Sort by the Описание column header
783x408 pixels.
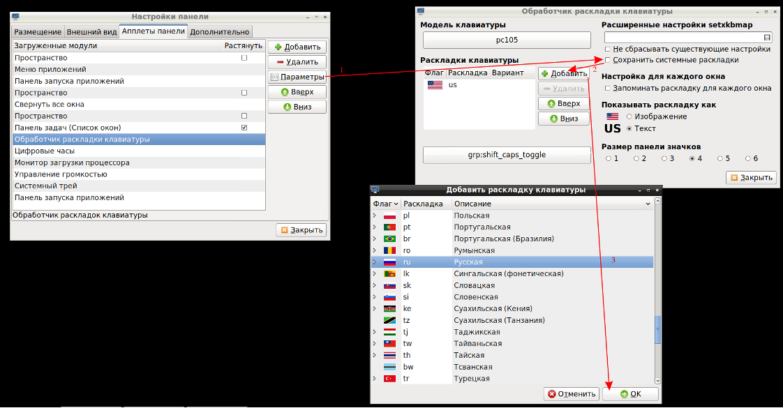(x=552, y=204)
